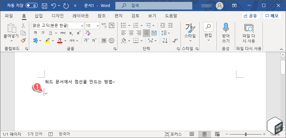Apply underline formatting
The width and height of the screenshot is (286, 138).
coord(50,33)
